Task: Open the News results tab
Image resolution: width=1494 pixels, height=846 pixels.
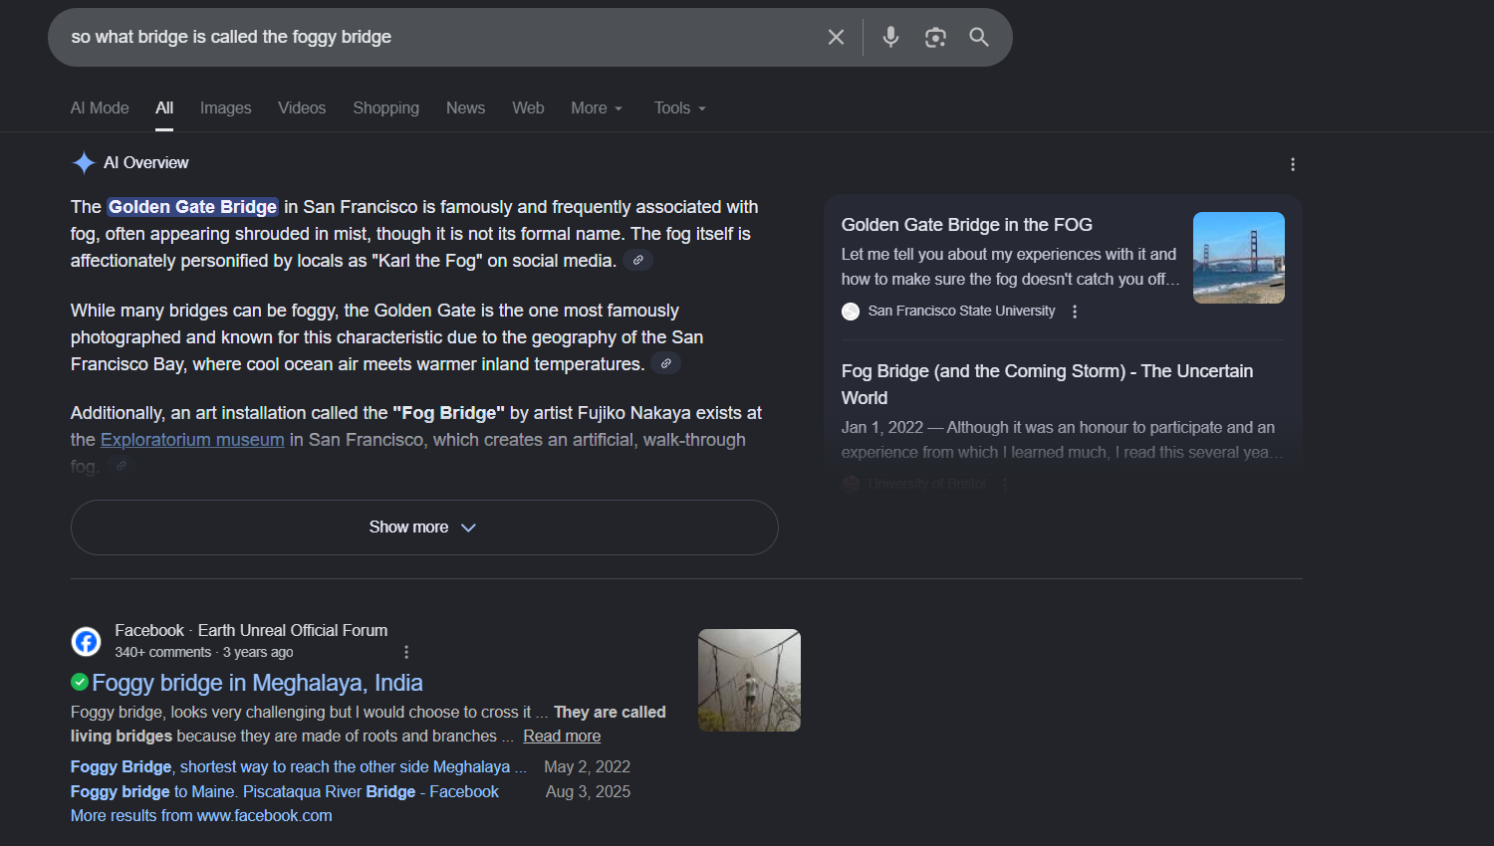Action: [x=465, y=108]
